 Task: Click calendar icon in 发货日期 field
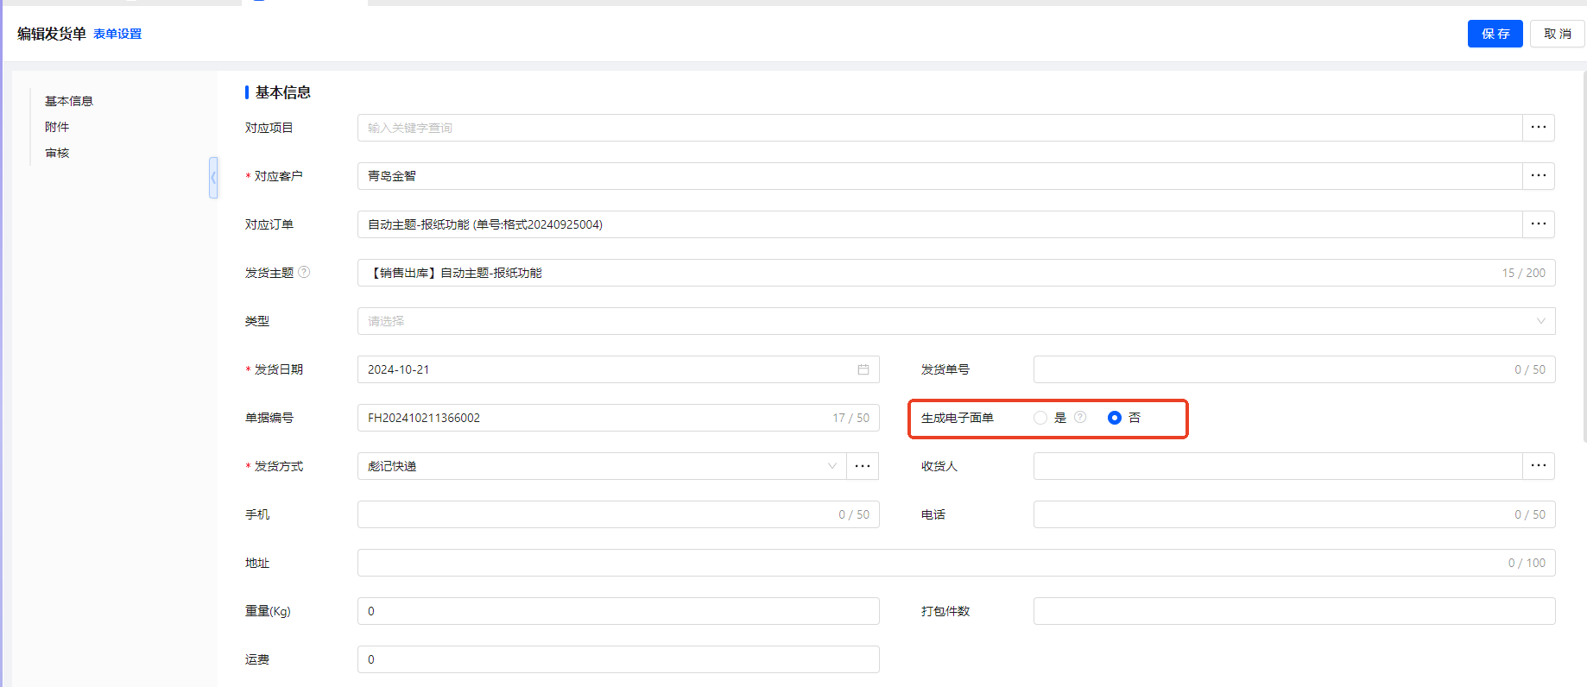tap(863, 369)
